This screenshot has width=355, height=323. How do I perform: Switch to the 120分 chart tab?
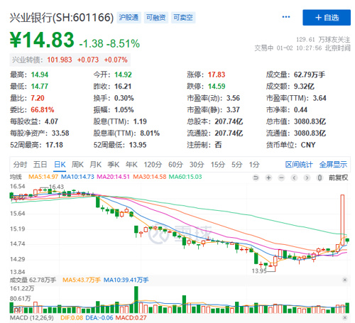point(153,165)
